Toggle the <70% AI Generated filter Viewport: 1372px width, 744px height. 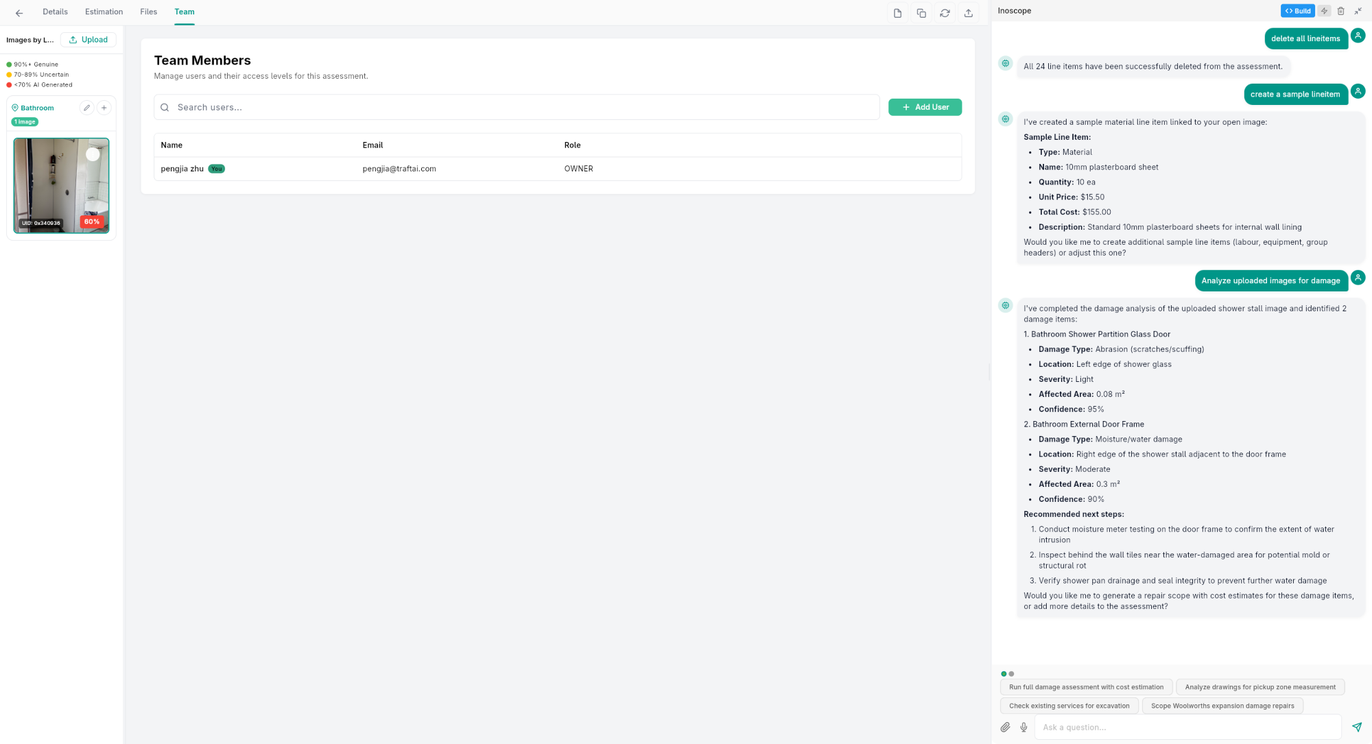click(41, 84)
